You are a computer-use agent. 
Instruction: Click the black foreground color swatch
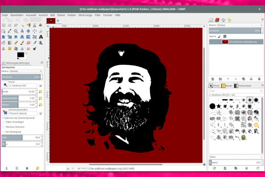[21, 55]
